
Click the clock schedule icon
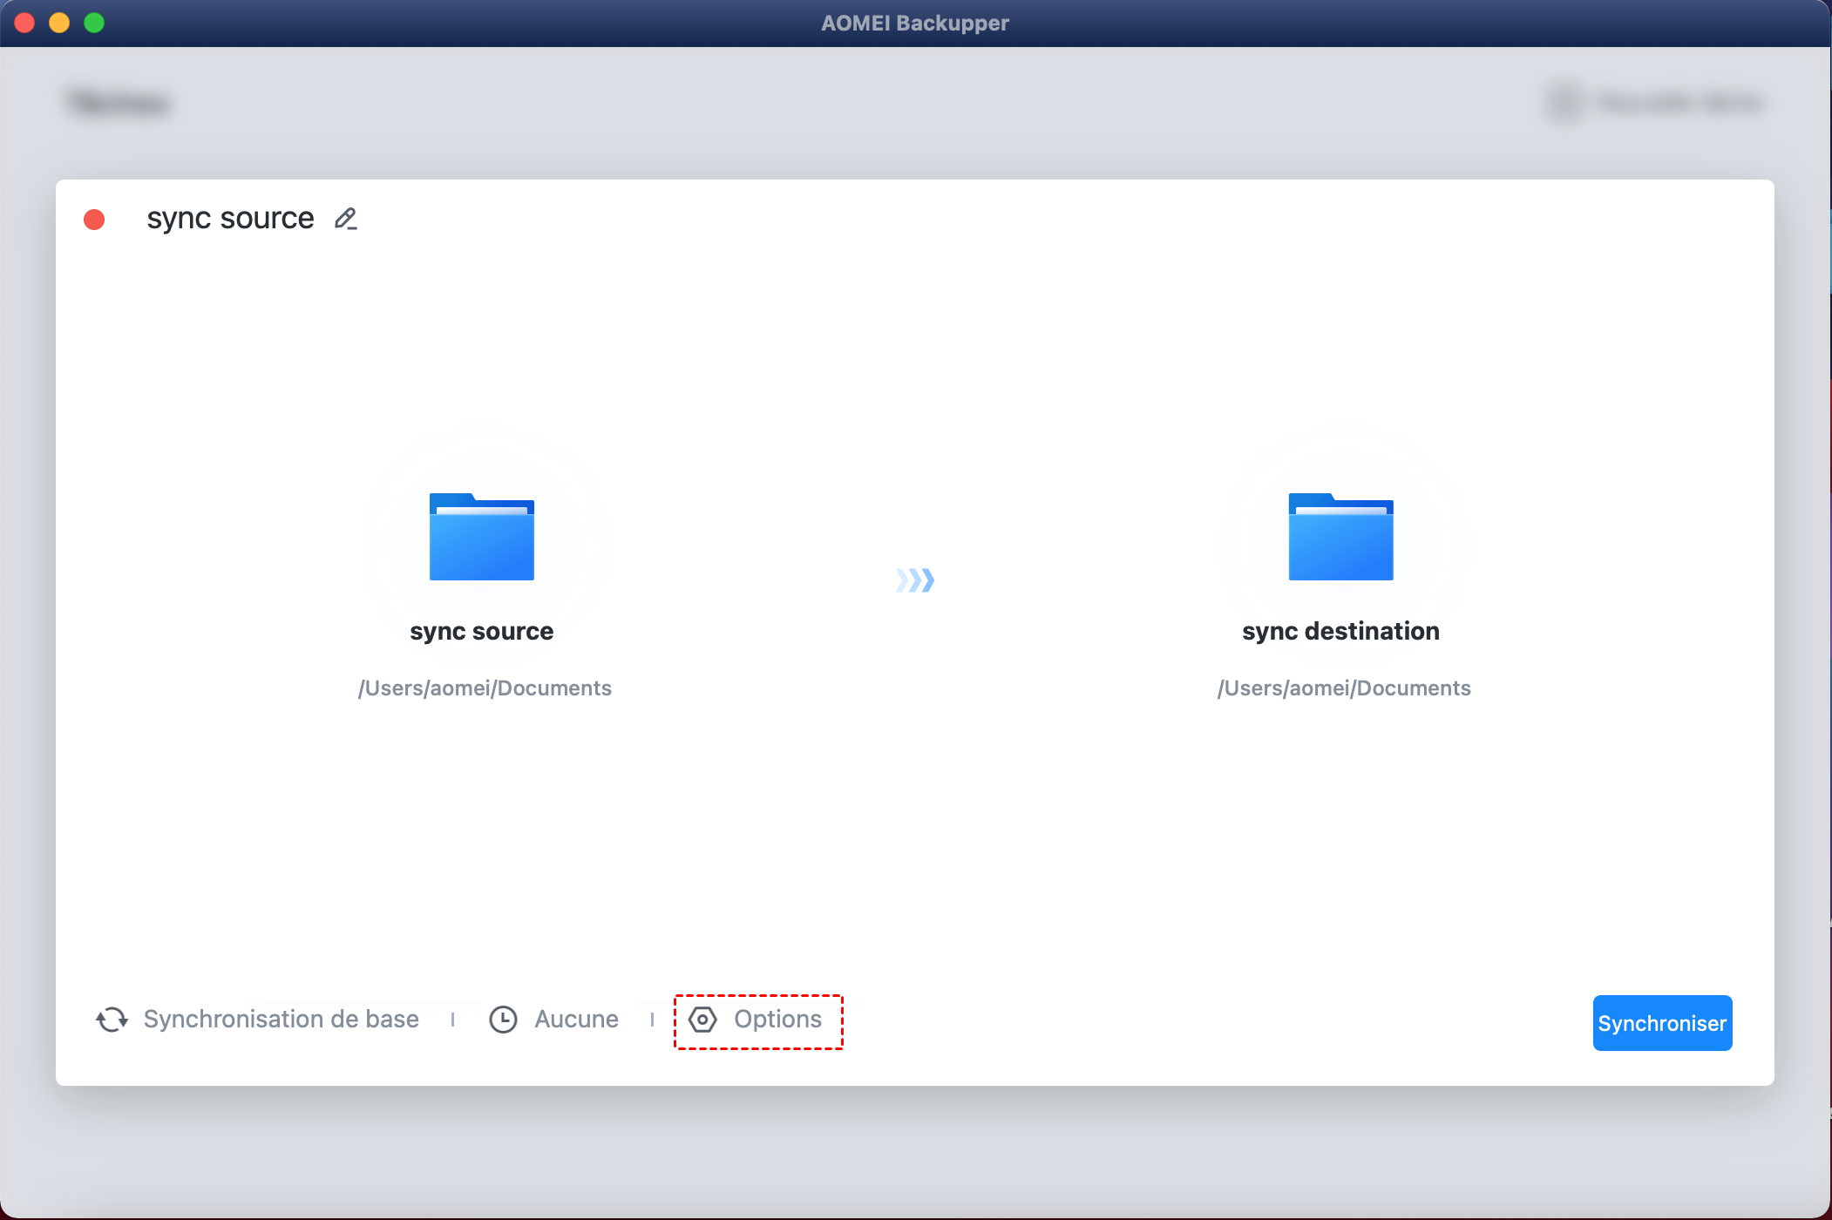click(x=503, y=1020)
